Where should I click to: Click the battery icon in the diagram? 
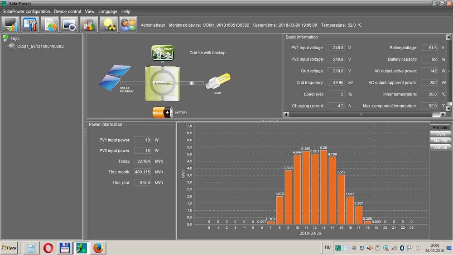(x=162, y=112)
